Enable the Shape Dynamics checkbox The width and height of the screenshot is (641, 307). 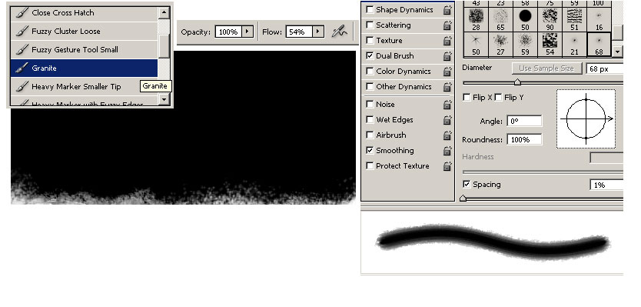pos(370,9)
